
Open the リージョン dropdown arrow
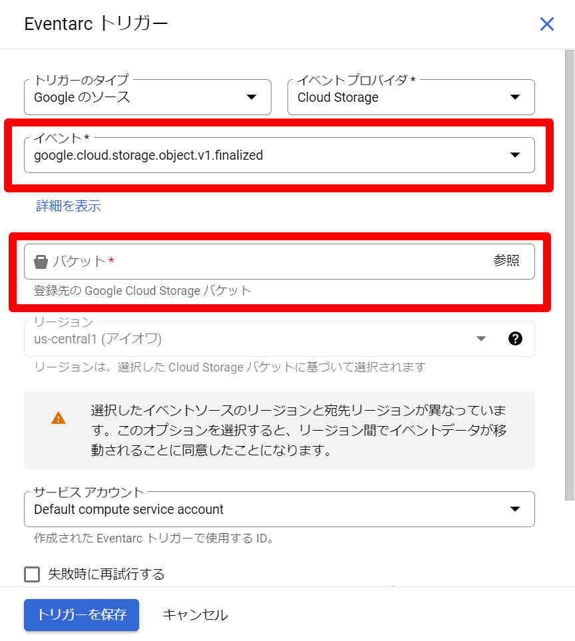click(480, 339)
